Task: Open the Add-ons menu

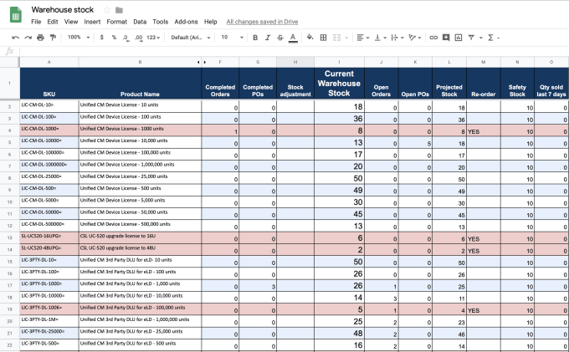Action: pyautogui.click(x=186, y=22)
